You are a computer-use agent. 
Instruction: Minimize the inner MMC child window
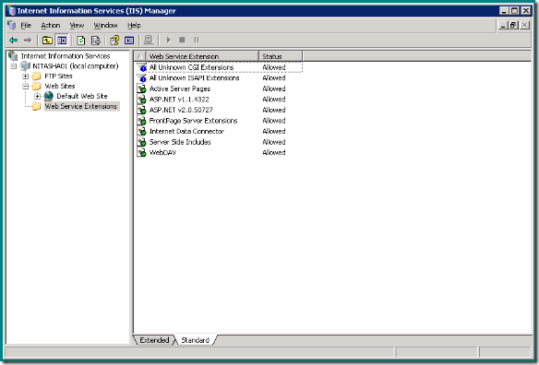(503, 25)
